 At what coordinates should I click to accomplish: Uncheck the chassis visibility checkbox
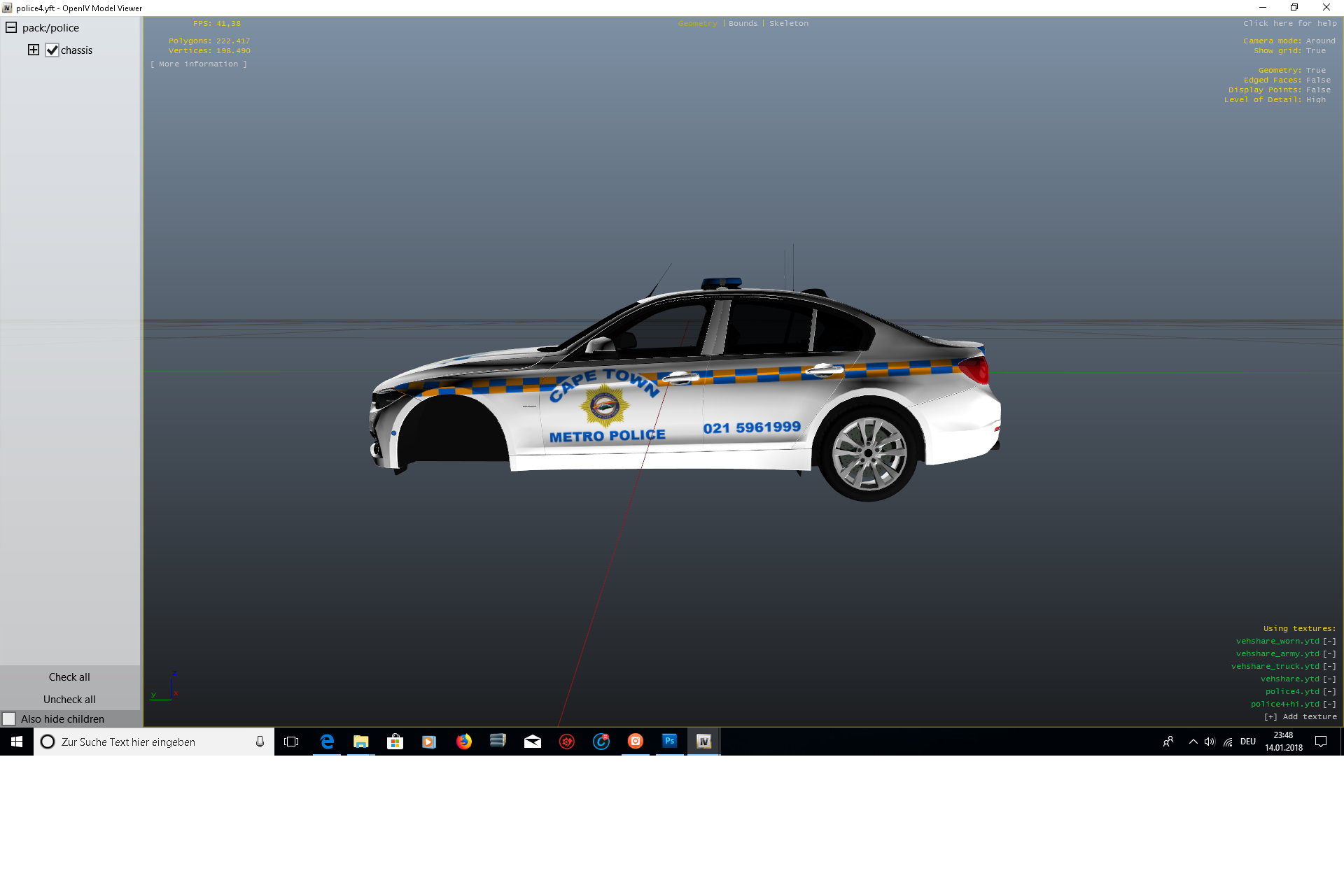pyautogui.click(x=52, y=50)
